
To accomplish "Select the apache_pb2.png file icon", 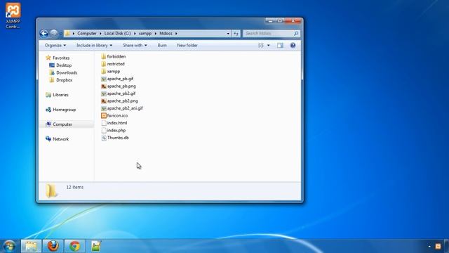I will pos(104,101).
